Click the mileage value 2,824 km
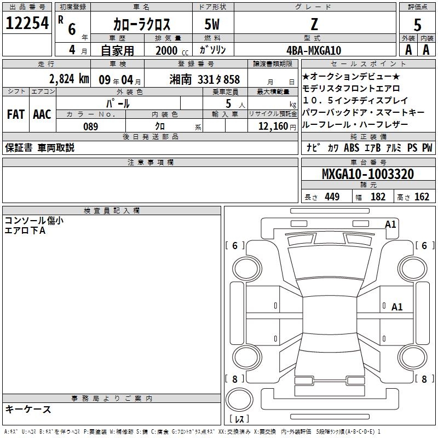This screenshot has height=438, width=438. pos(68,78)
